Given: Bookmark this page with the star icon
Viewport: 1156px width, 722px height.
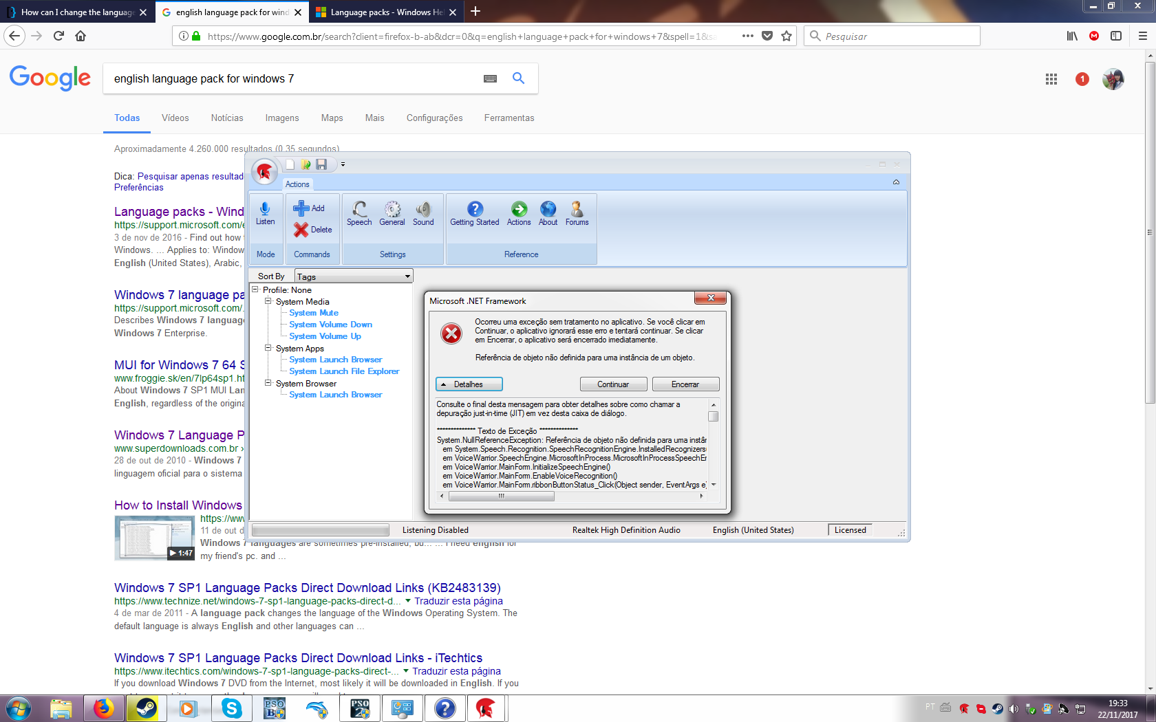Looking at the screenshot, I should click(786, 36).
